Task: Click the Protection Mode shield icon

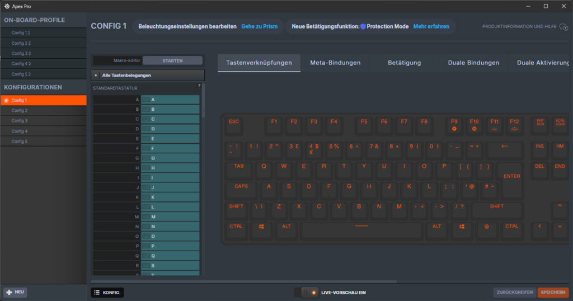Action: pos(363,26)
